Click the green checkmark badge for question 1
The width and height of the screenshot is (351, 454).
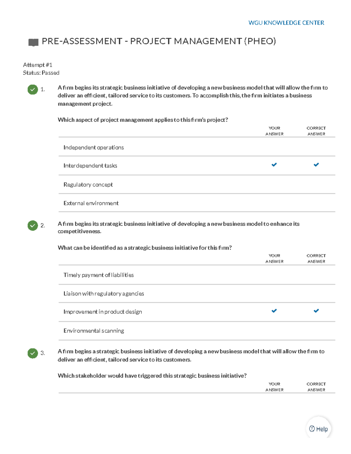[33, 89]
